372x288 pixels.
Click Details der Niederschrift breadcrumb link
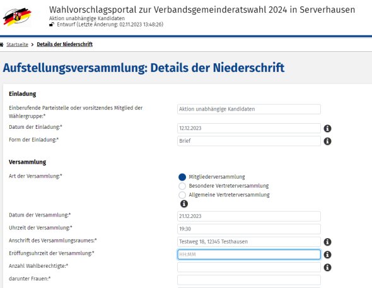click(65, 44)
